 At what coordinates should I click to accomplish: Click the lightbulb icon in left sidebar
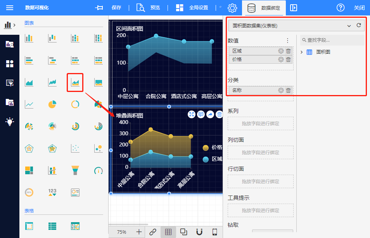9,122
